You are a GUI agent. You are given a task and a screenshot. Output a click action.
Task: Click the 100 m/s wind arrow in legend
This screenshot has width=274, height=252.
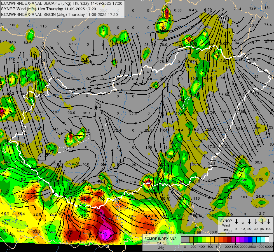click(269, 221)
